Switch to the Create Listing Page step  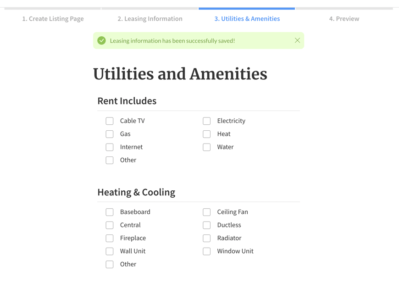click(53, 19)
